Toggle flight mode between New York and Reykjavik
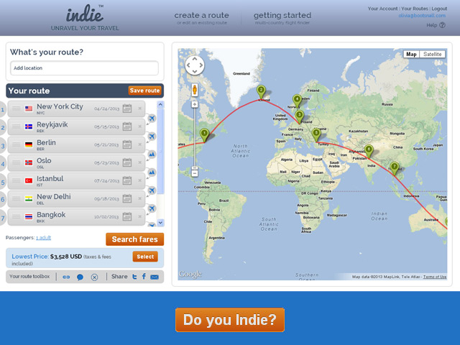The width and height of the screenshot is (460, 345). point(152,118)
